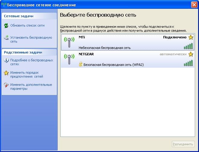Open 'Подробнее о беспроводных сетях' link

tap(32, 62)
